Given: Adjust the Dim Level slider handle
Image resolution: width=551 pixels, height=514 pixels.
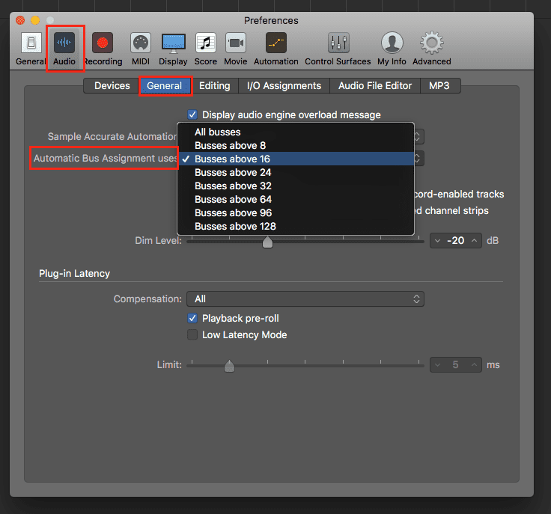Looking at the screenshot, I should click(267, 242).
